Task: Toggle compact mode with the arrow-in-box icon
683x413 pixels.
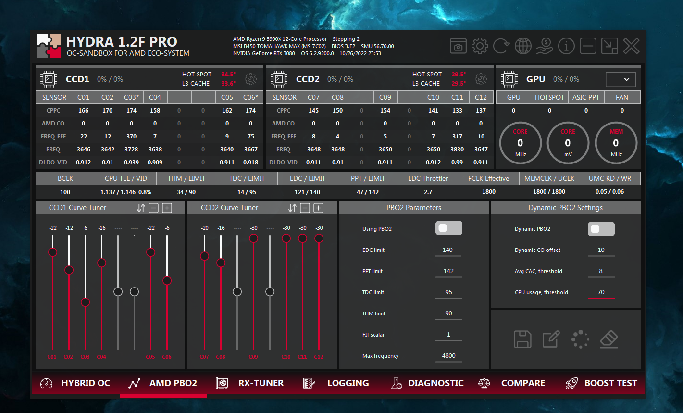Action: click(x=609, y=46)
